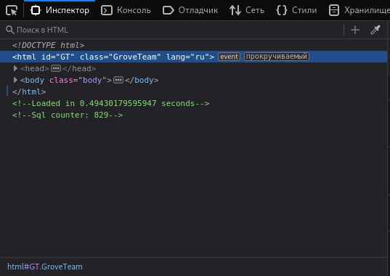Switch to the Сеть tab

tap(247, 10)
